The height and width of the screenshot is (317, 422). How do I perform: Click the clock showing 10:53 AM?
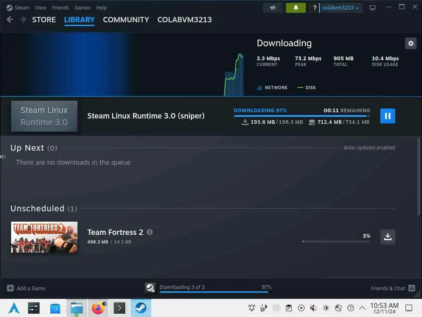384,308
